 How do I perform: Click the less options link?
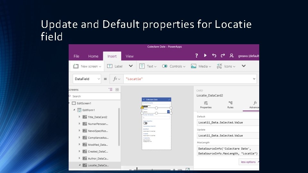[248, 162]
